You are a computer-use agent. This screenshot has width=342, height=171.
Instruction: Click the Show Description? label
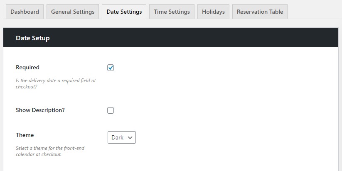(x=40, y=110)
